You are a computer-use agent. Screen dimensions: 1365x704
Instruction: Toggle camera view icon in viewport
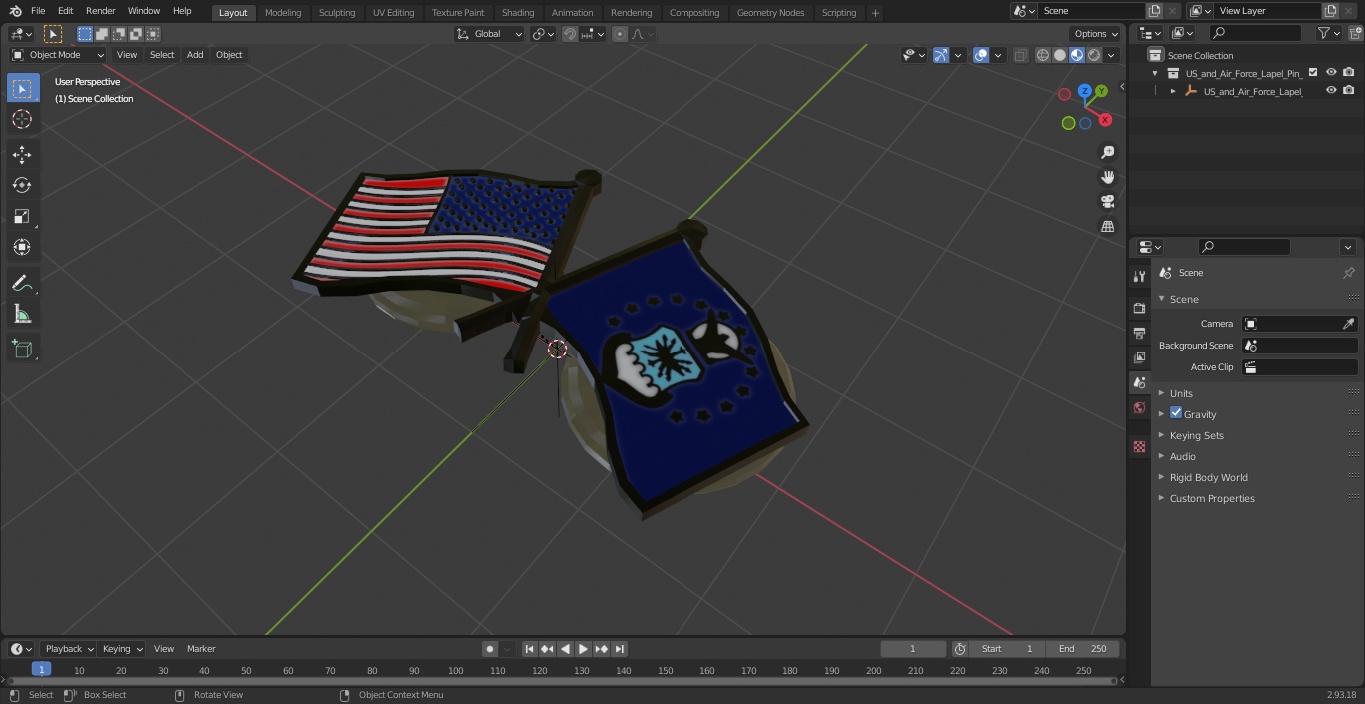coord(1107,202)
